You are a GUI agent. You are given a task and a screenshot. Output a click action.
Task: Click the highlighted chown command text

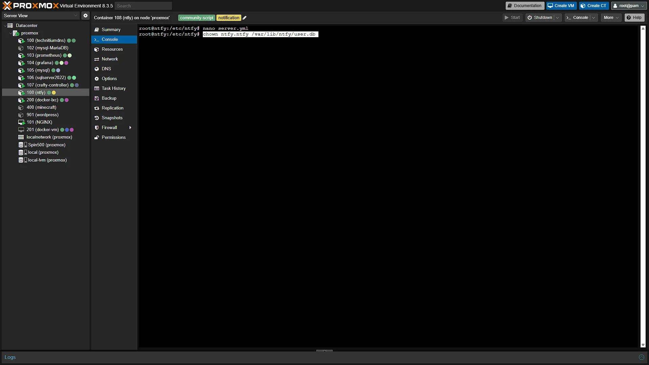tap(260, 34)
